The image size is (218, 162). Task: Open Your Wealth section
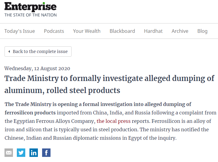point(87,31)
